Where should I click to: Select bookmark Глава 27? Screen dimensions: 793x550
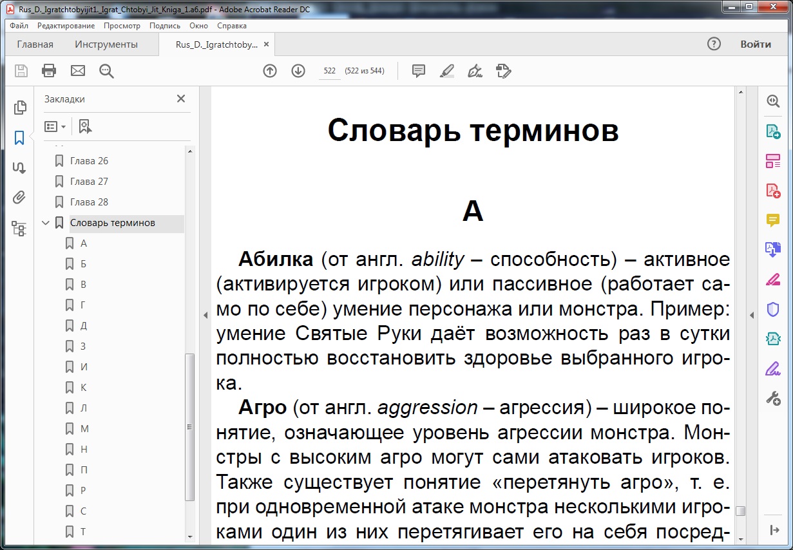pos(89,182)
